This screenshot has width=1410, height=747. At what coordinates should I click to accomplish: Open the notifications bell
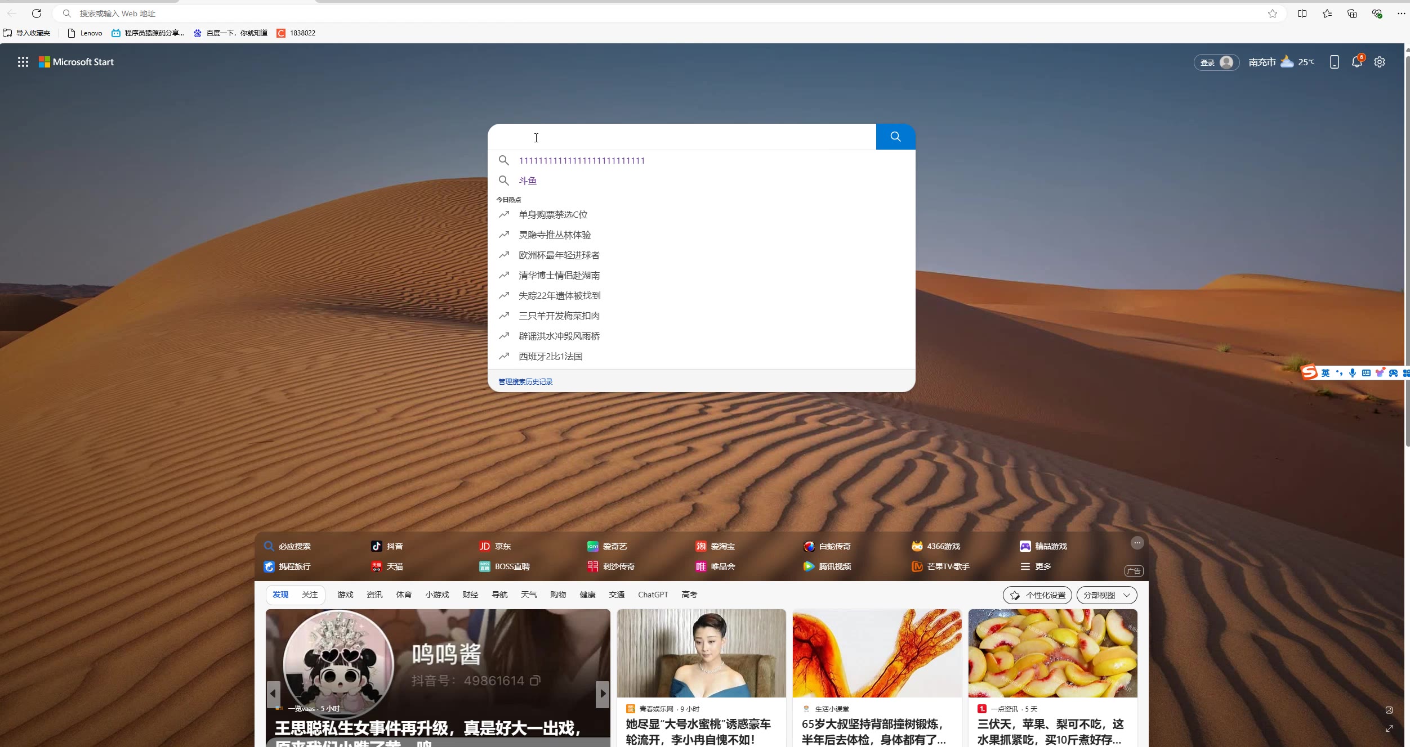1357,62
